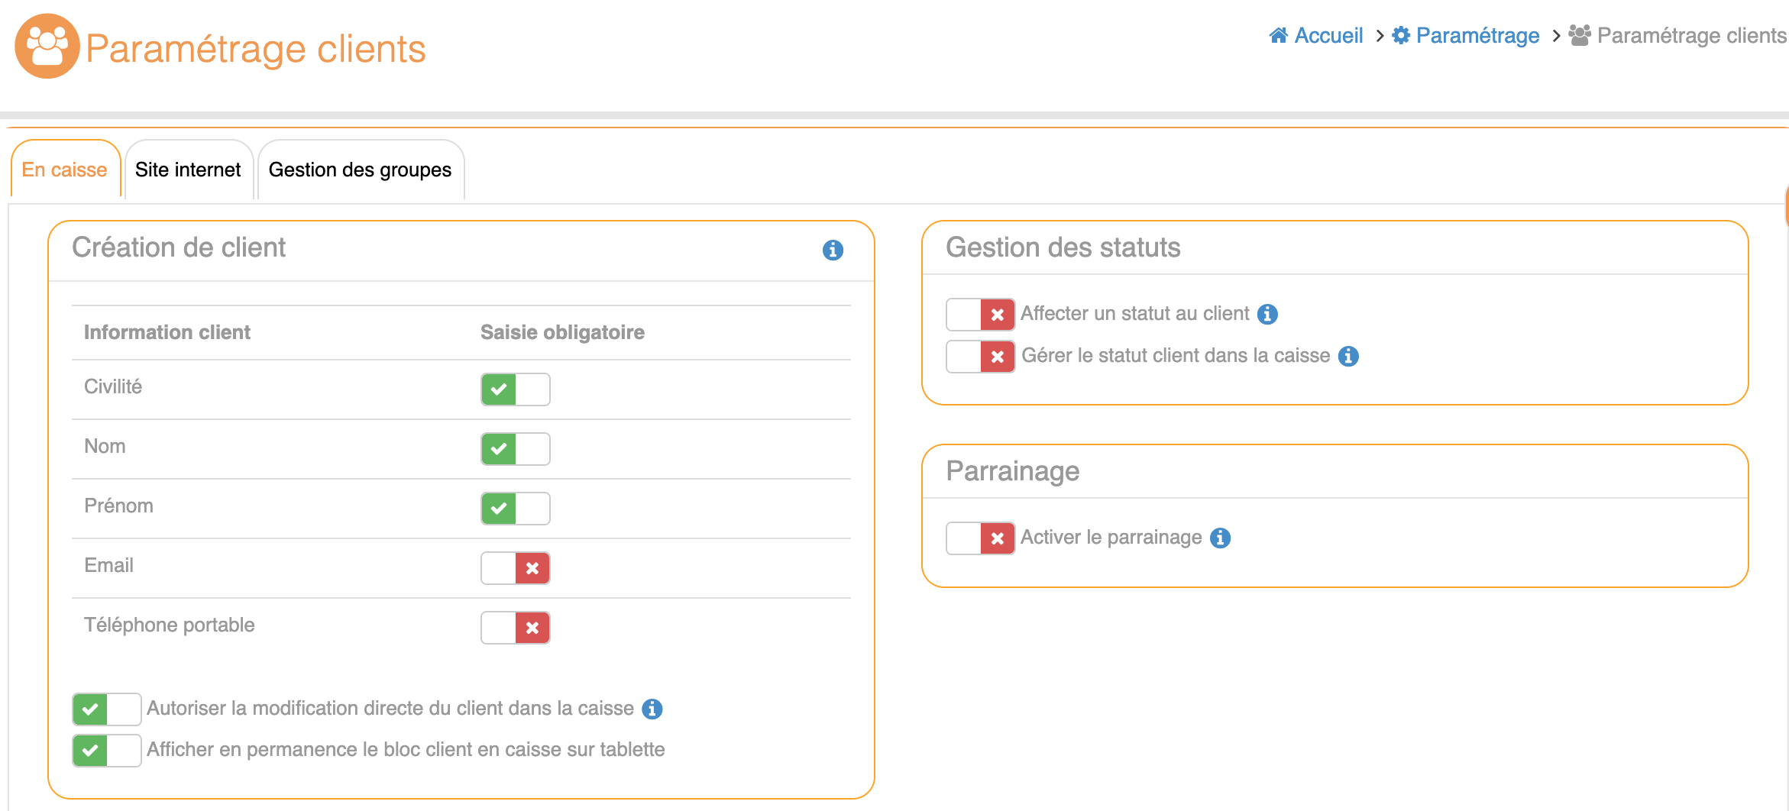
Task: Click info icon next to Gérer le statut client
Action: pyautogui.click(x=1348, y=356)
